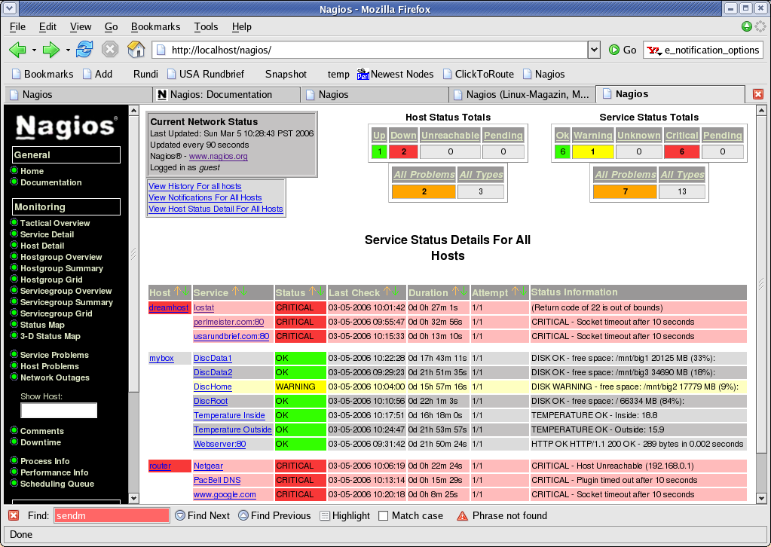Open the Scheduling Queue sidebar link
771x547 pixels.
pos(57,484)
